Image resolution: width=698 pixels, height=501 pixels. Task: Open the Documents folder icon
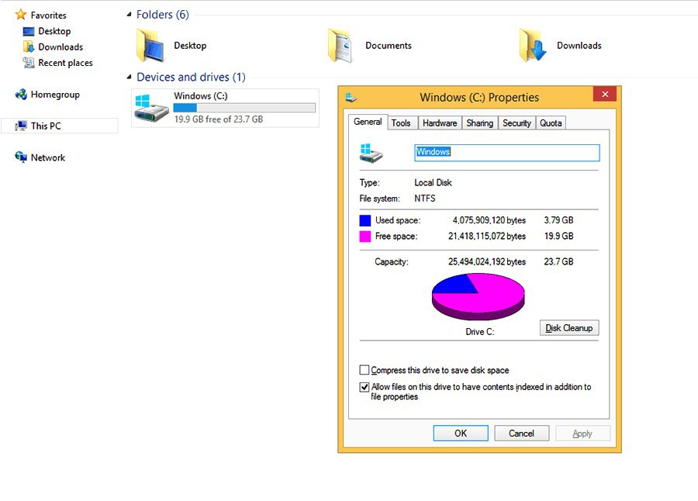click(341, 46)
